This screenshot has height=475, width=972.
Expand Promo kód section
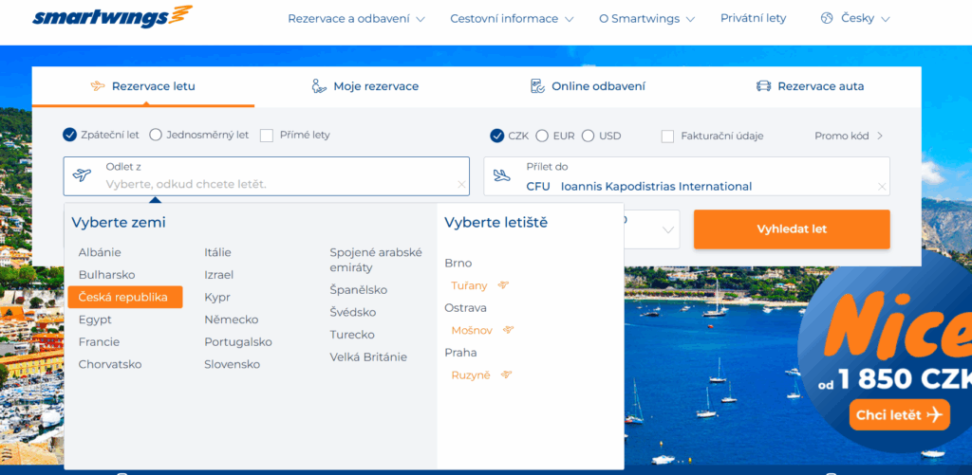849,136
